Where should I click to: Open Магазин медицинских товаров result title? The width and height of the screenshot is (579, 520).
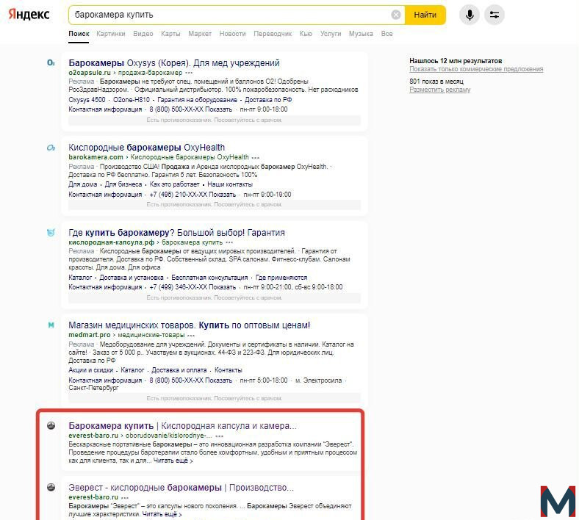click(189, 325)
